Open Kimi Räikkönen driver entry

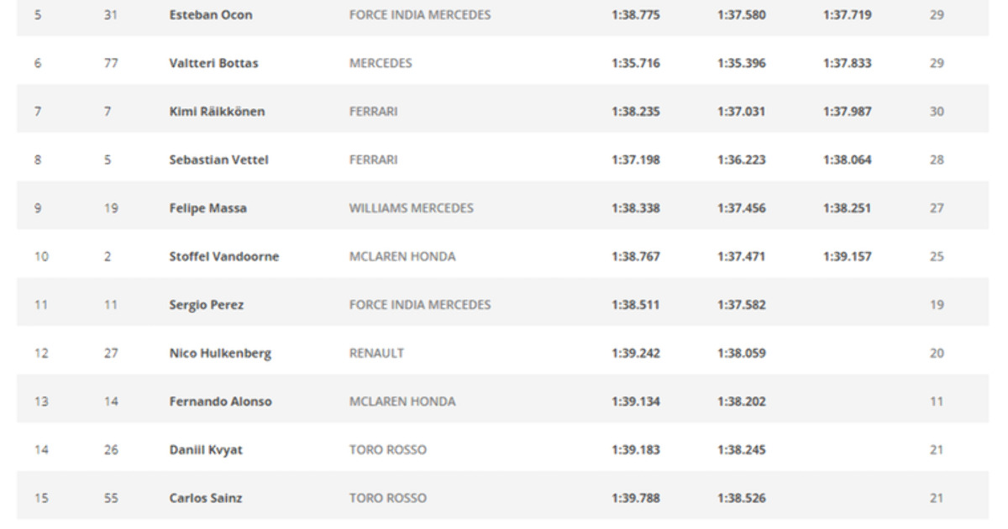(217, 112)
